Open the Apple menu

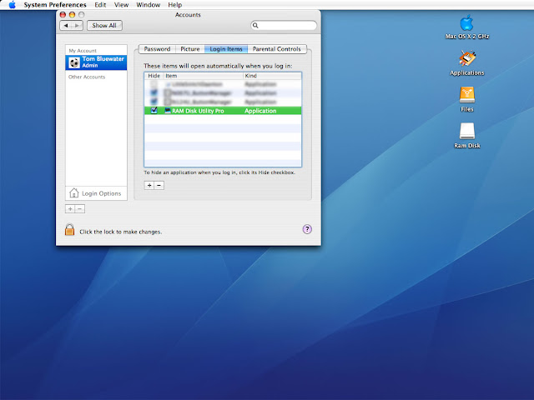pyautogui.click(x=13, y=5)
